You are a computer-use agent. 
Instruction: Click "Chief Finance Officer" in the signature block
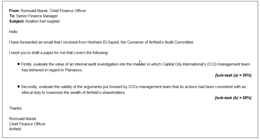click(27, 124)
